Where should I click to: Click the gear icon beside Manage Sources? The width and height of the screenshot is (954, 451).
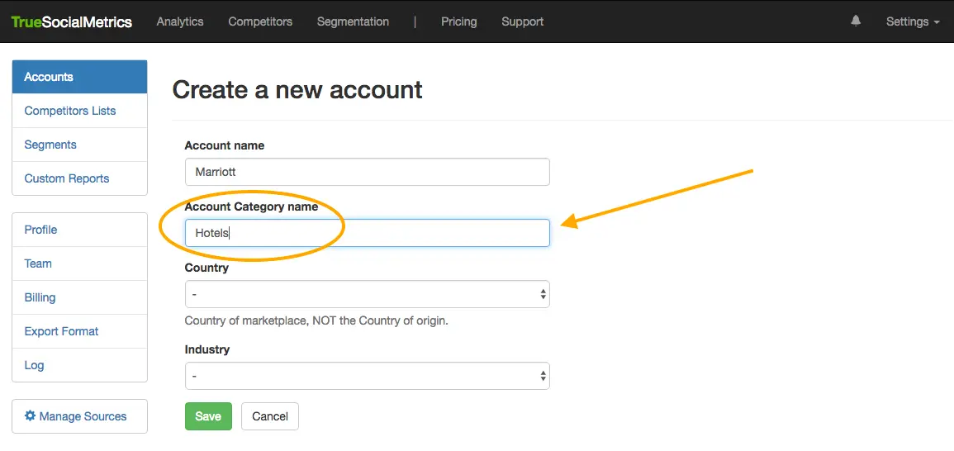(30, 416)
